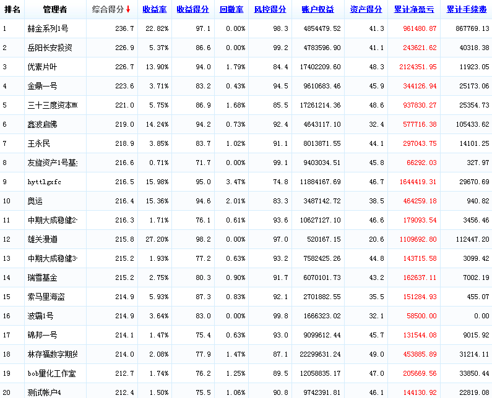Click the 累计手续费 column header
Image resolution: width=492 pixels, height=398 pixels.
467,10
